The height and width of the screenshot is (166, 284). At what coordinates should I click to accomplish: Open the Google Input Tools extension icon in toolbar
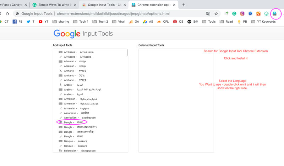point(274,13)
